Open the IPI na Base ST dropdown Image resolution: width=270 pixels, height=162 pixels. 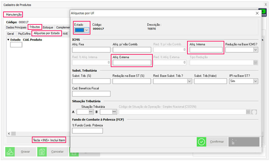(255, 81)
